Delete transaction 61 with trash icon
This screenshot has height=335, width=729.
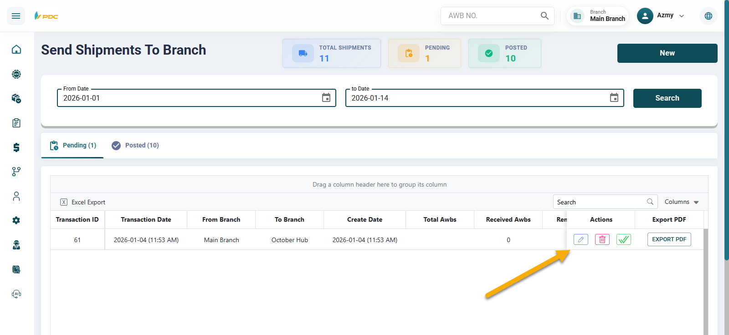[602, 239]
